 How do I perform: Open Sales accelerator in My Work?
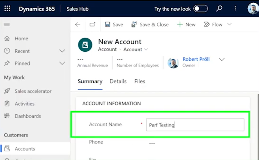(33, 91)
